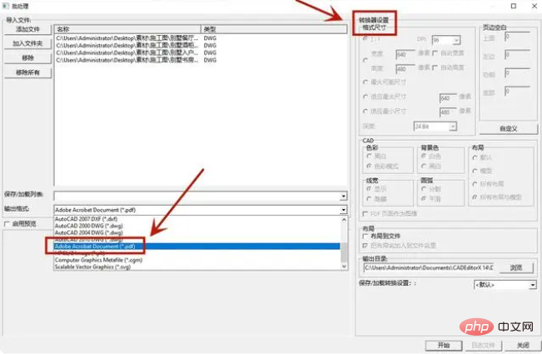Select the 最大可能尺寸 radio button
The height and width of the screenshot is (354, 542).
point(365,82)
